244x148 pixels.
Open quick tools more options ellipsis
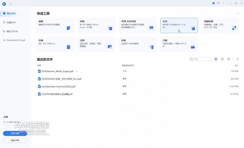[x=238, y=13]
